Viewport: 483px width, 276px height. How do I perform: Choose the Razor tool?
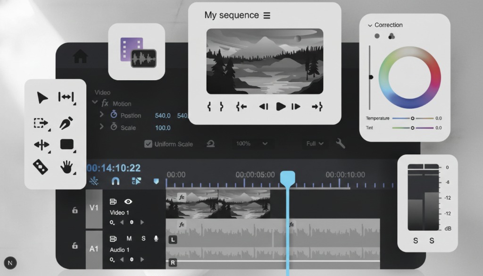click(41, 167)
